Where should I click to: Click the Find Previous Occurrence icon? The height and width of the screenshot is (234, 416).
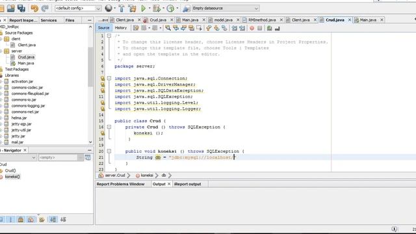click(x=175, y=28)
